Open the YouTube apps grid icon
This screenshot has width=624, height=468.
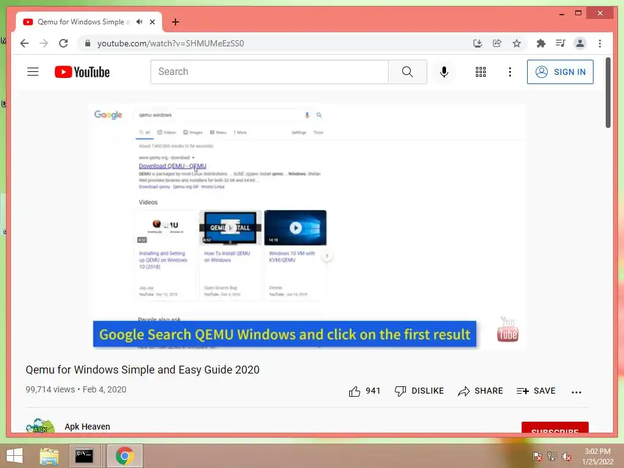click(481, 72)
